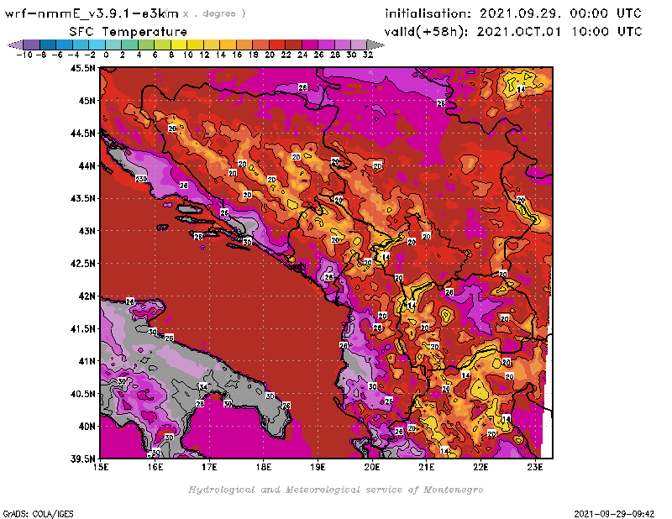Click the '-10' legend tick label
Screen dimensions: 672x519
[x=24, y=55]
